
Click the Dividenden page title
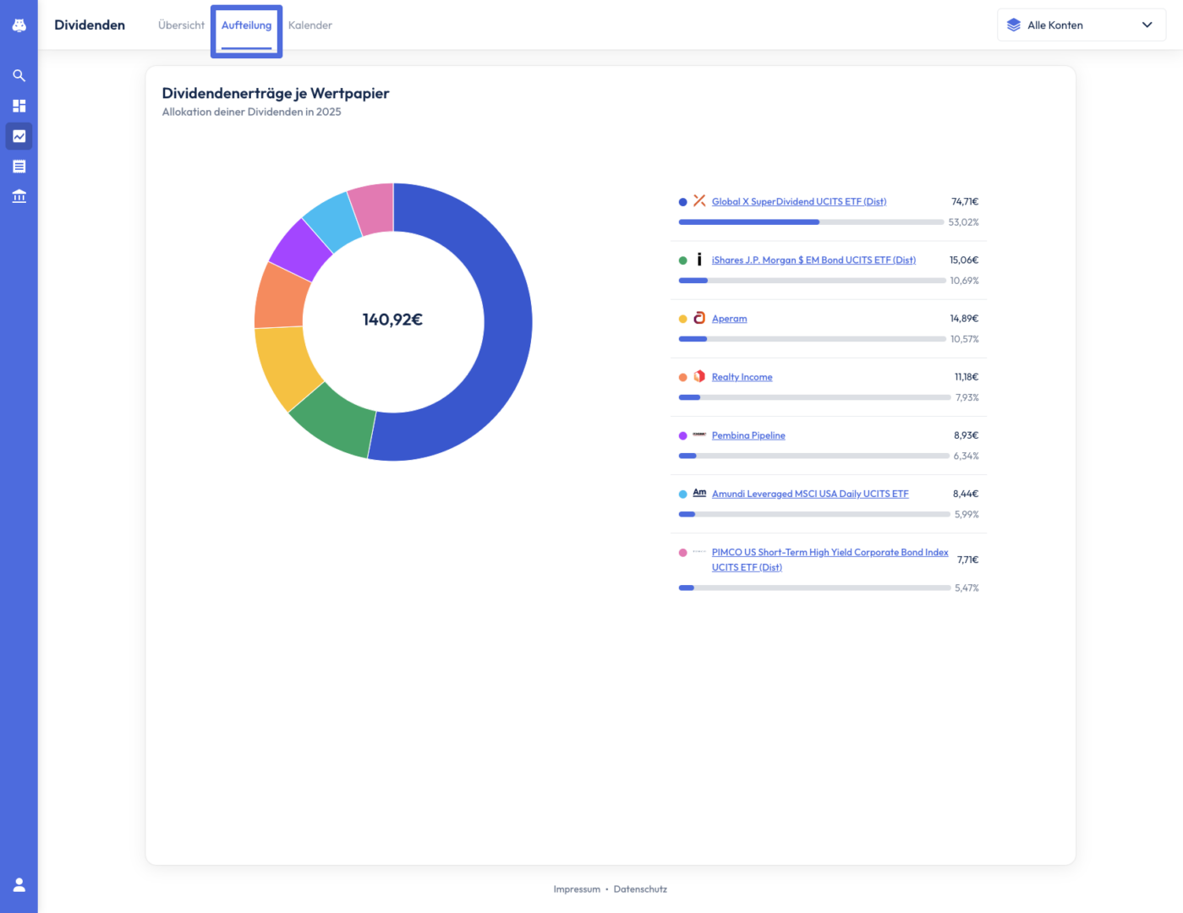point(90,25)
